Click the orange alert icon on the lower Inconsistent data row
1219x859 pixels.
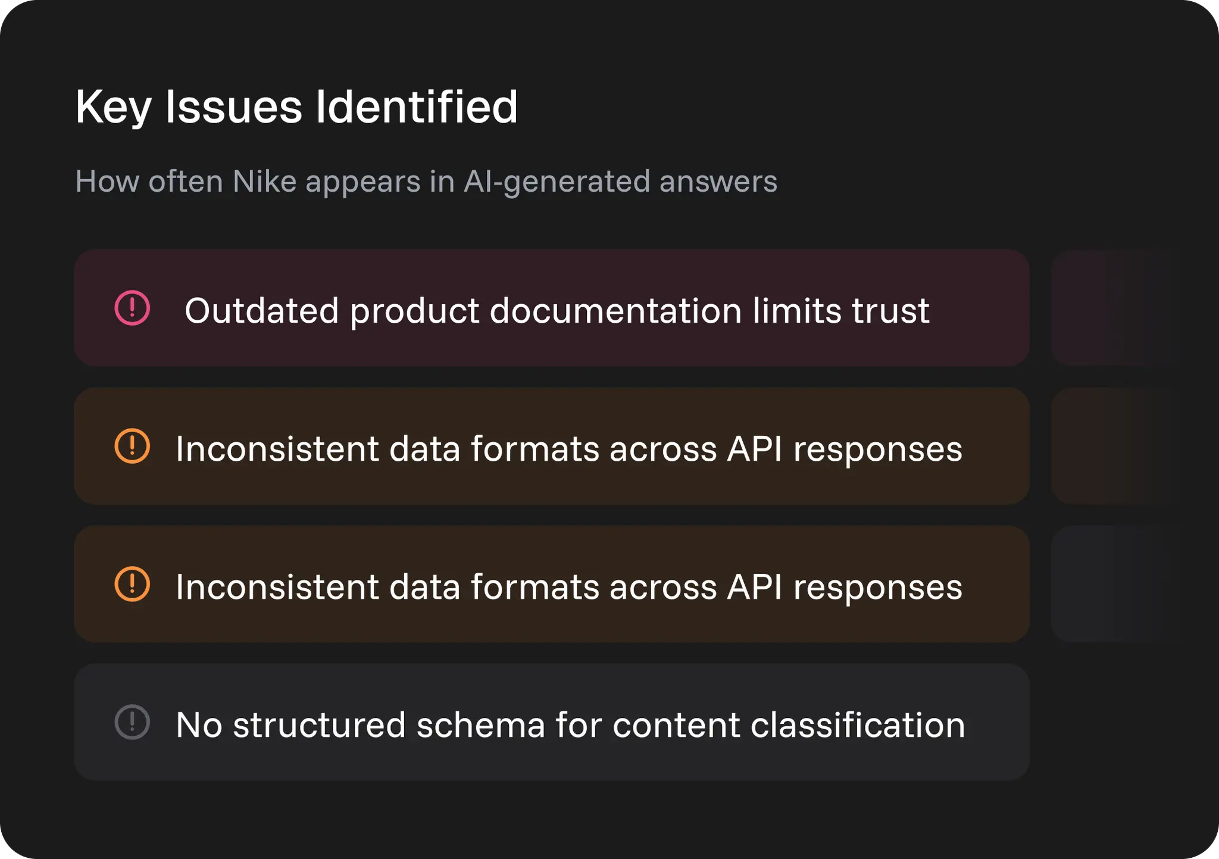point(132,584)
